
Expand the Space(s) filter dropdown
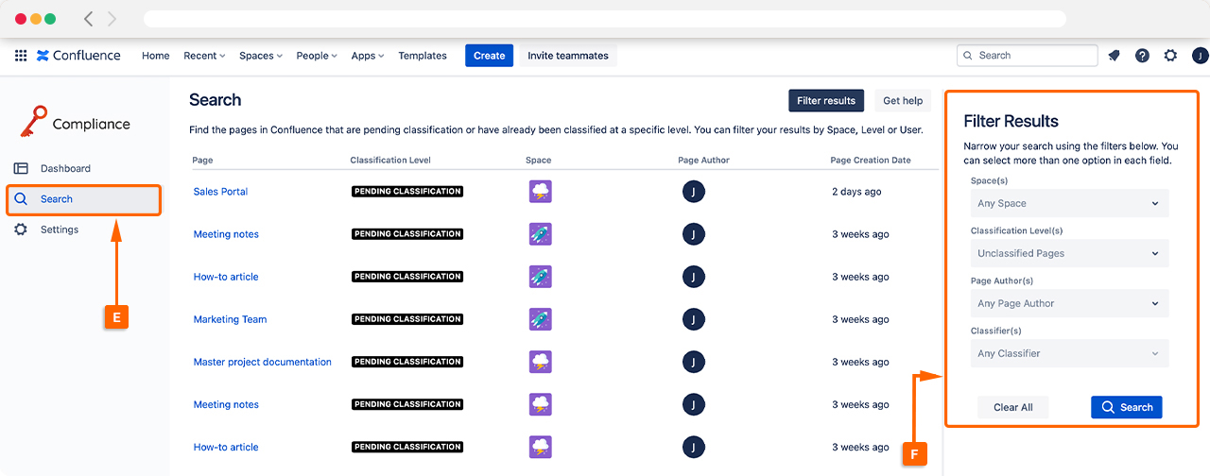pyautogui.click(x=1069, y=203)
